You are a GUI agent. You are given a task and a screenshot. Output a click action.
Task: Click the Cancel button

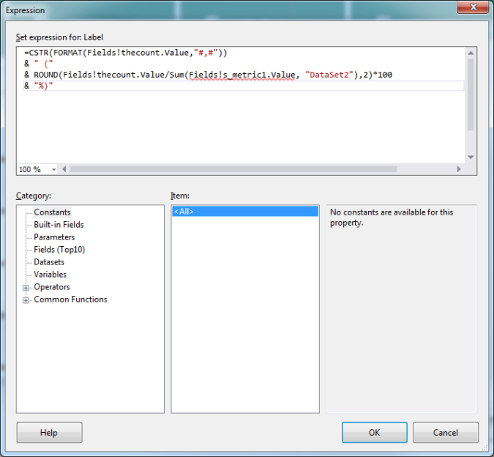pos(445,433)
